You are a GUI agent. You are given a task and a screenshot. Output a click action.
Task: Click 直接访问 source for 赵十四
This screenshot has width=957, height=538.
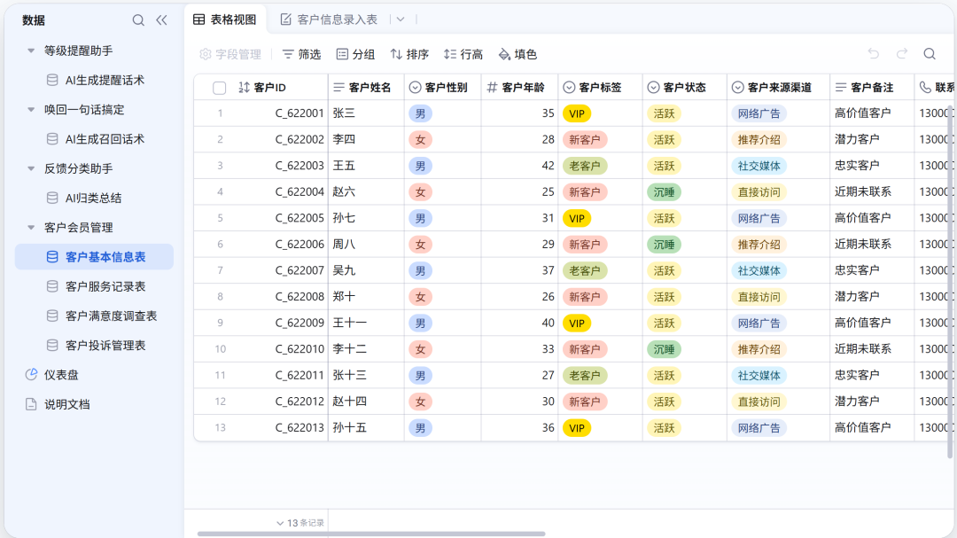[x=759, y=402]
